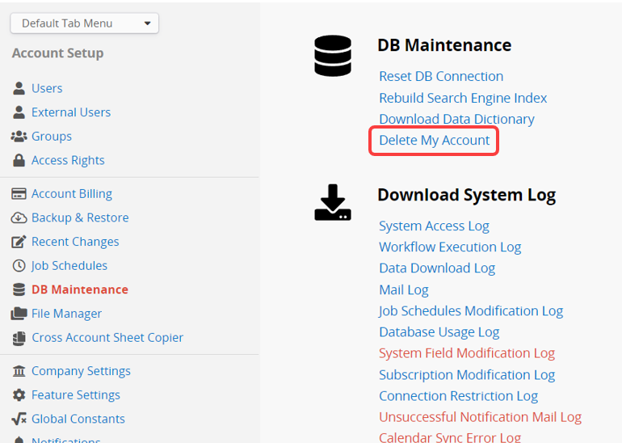Click the Account Billing card icon

19,194
